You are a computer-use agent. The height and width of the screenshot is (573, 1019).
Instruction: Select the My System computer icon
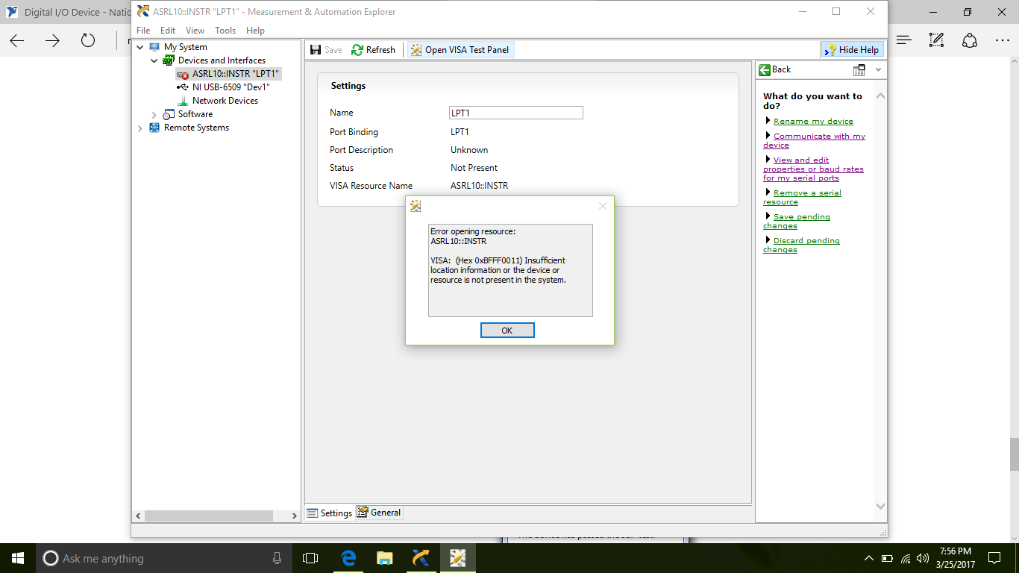(x=154, y=47)
